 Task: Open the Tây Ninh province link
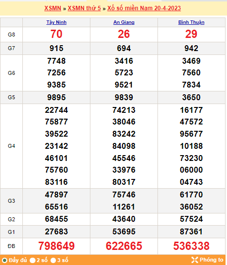56,22
